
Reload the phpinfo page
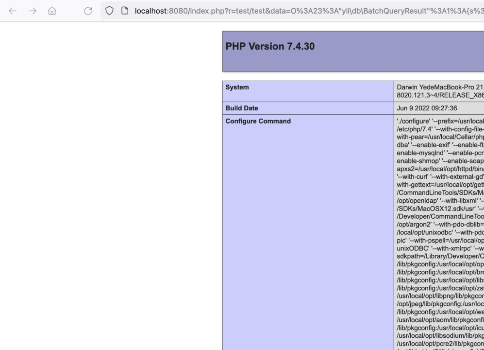(x=88, y=11)
